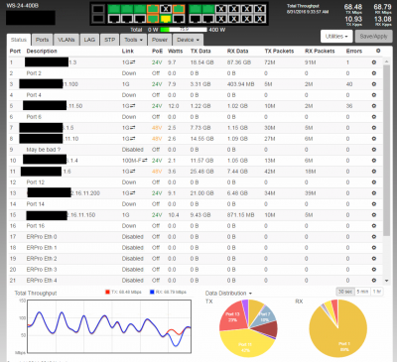Open gear icon for ERPro Eth 0 row
Screen dimensions: 397x362
(374, 237)
